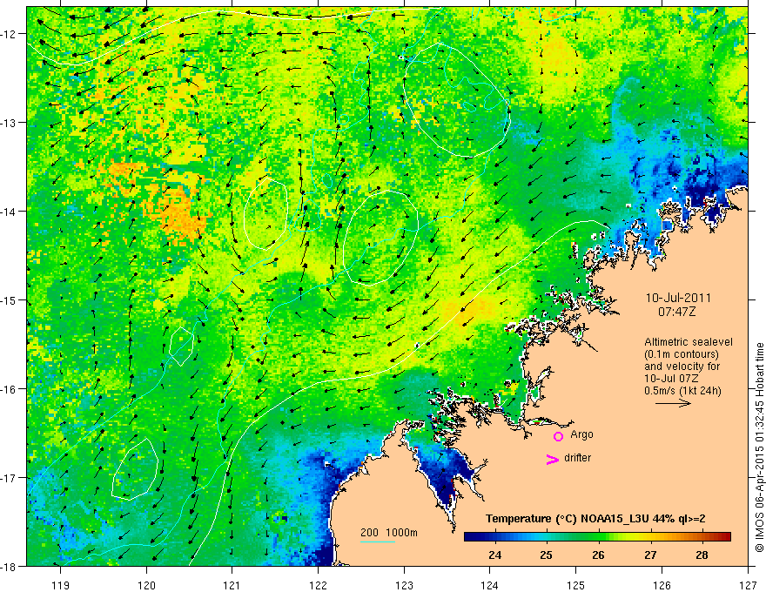
Task: Click the 0.5m/s (1kt 24h) label
Action: [x=682, y=391]
